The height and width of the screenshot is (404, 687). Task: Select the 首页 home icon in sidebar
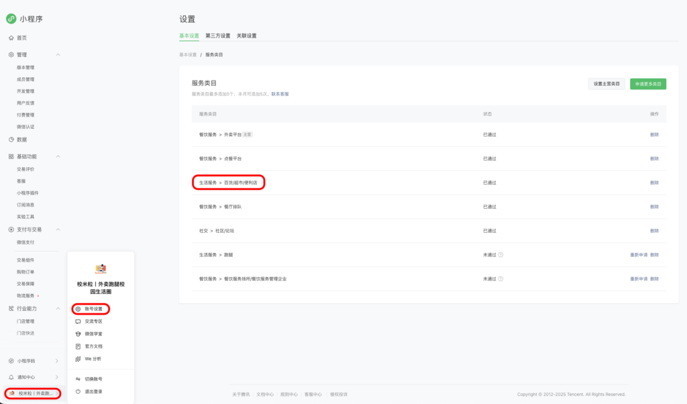(11, 38)
